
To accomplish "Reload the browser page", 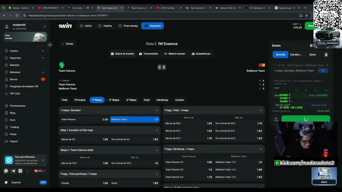I will (x=17, y=15).
